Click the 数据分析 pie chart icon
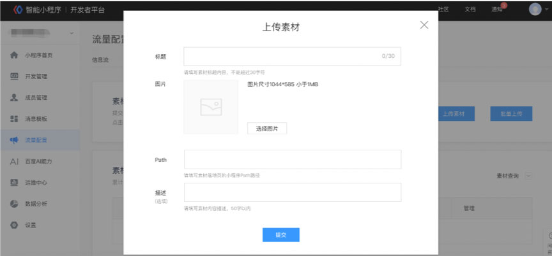 tap(14, 204)
